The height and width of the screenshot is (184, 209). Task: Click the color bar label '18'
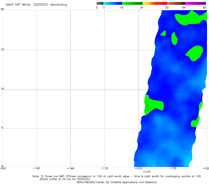(x=121, y=7)
